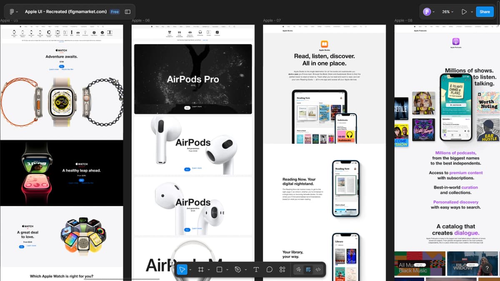Select file name 'Apple UI - Recreated (figmamarket.com)'

pyautogui.click(x=66, y=12)
